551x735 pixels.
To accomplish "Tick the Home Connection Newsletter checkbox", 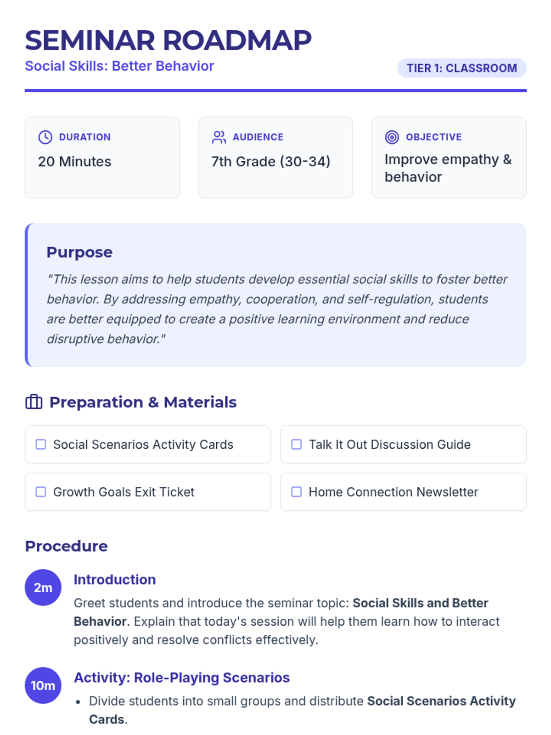I will (x=297, y=492).
